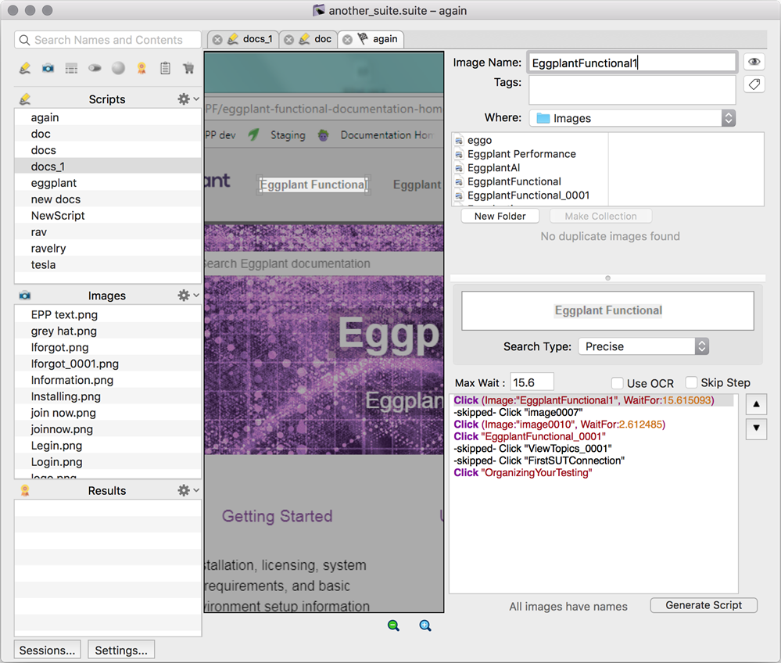Select the eggplant script in the Scripts list
This screenshot has height=663, width=781.
tap(108, 183)
